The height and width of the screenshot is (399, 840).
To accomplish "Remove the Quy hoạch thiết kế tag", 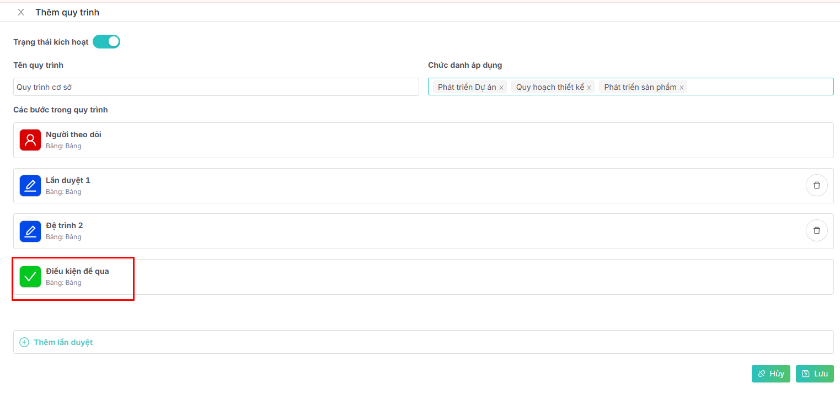I will (589, 88).
